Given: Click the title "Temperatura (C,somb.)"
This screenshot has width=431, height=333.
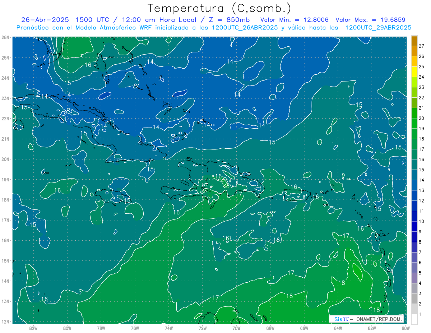Looking at the screenshot, I should pos(219,8).
